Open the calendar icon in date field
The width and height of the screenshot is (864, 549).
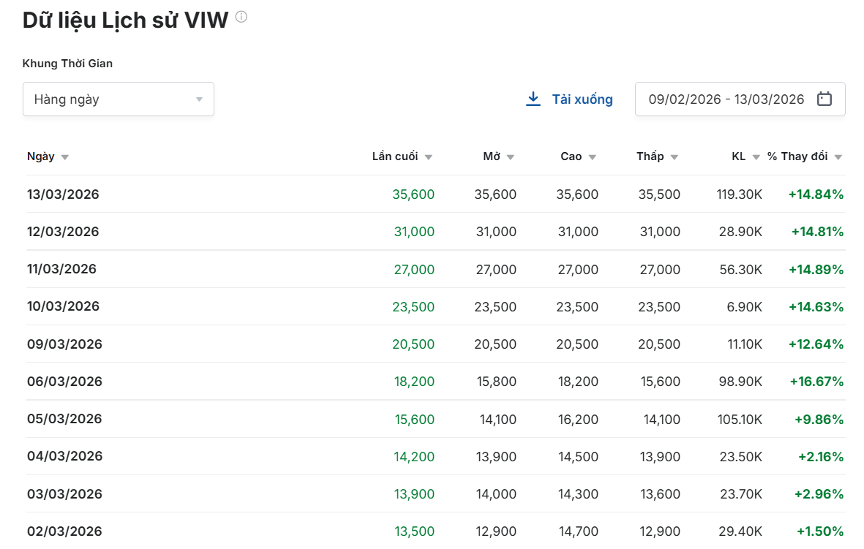click(x=824, y=99)
